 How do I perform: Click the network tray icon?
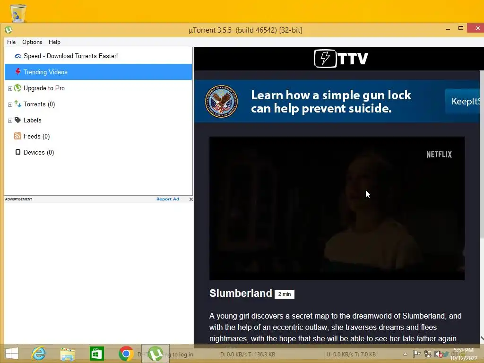point(428,354)
